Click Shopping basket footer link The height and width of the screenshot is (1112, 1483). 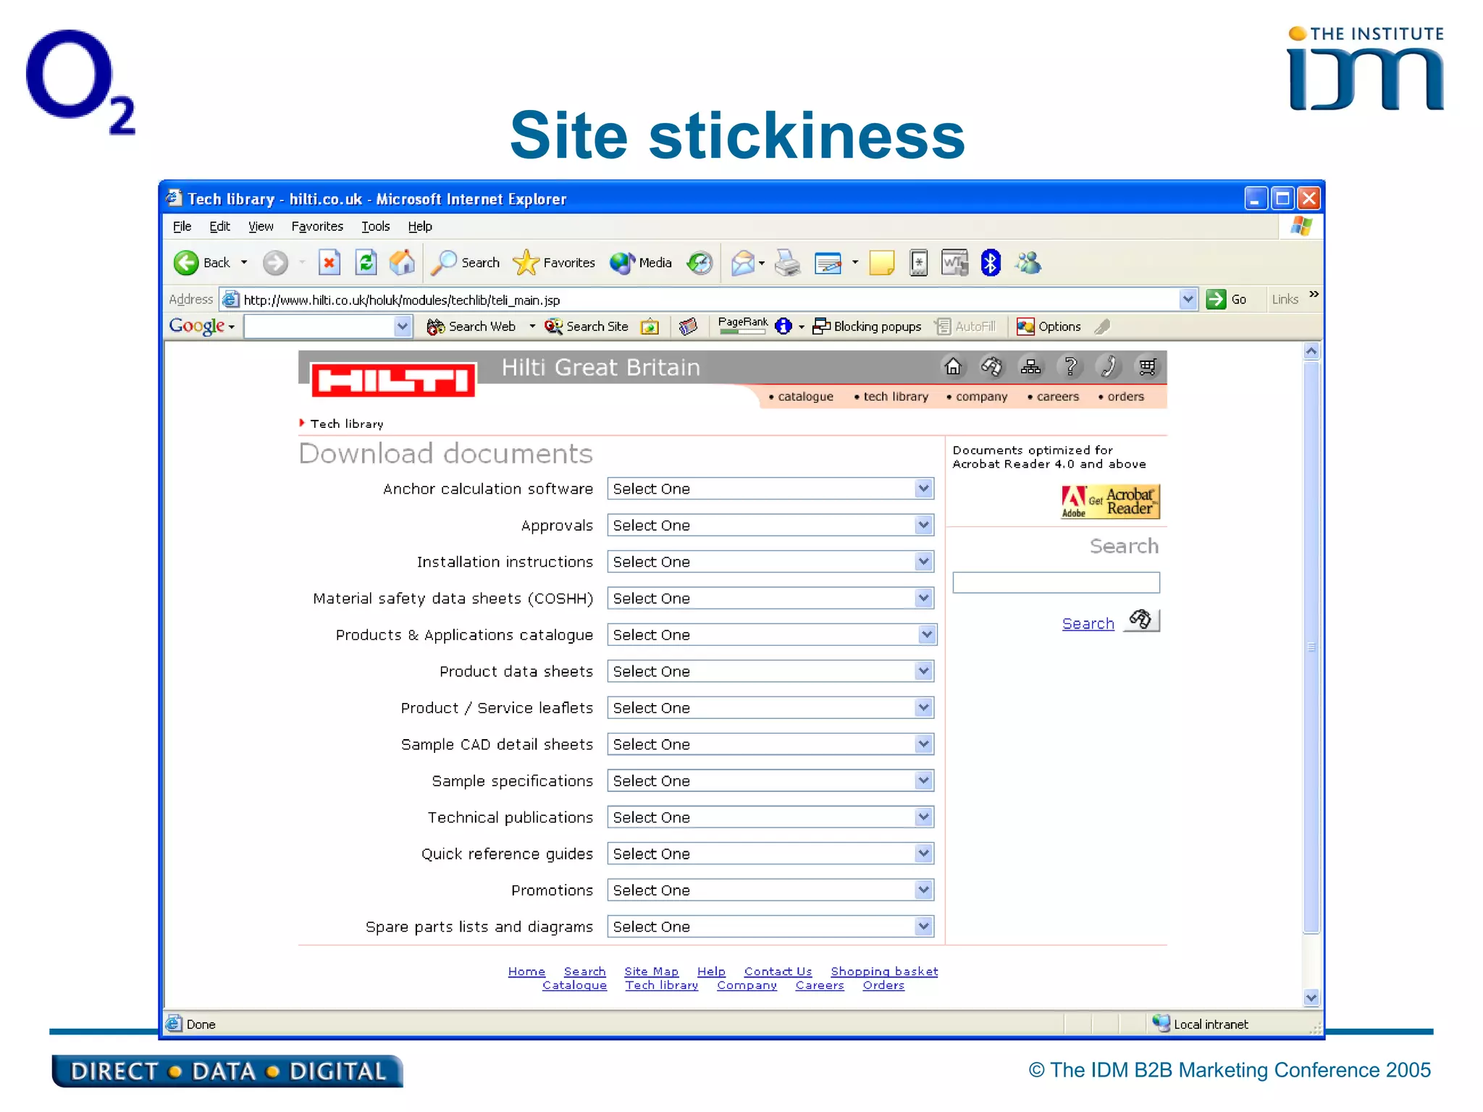tap(884, 971)
